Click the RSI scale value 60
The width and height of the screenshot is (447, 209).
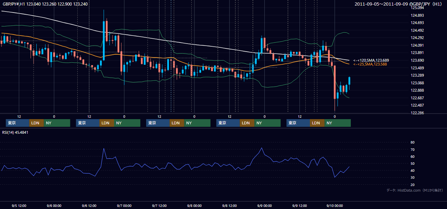(412, 156)
